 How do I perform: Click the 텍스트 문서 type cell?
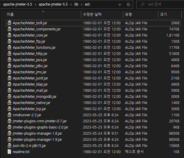(x=134, y=152)
